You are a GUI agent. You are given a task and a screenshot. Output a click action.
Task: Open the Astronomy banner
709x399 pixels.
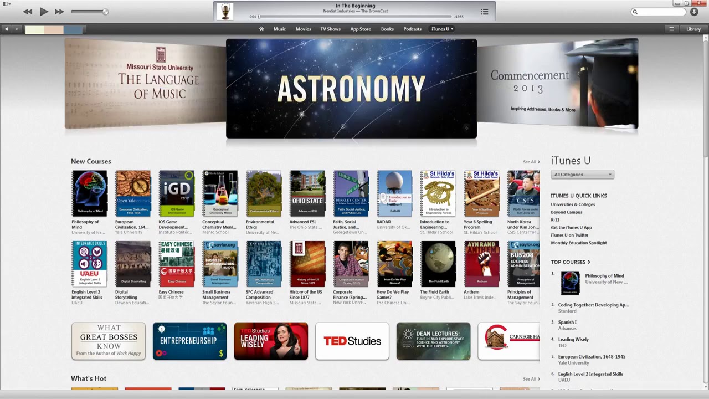[351, 89]
